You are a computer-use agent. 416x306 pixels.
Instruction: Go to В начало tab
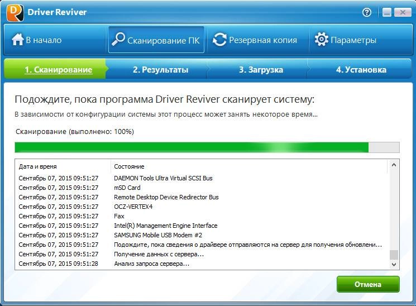55,40
